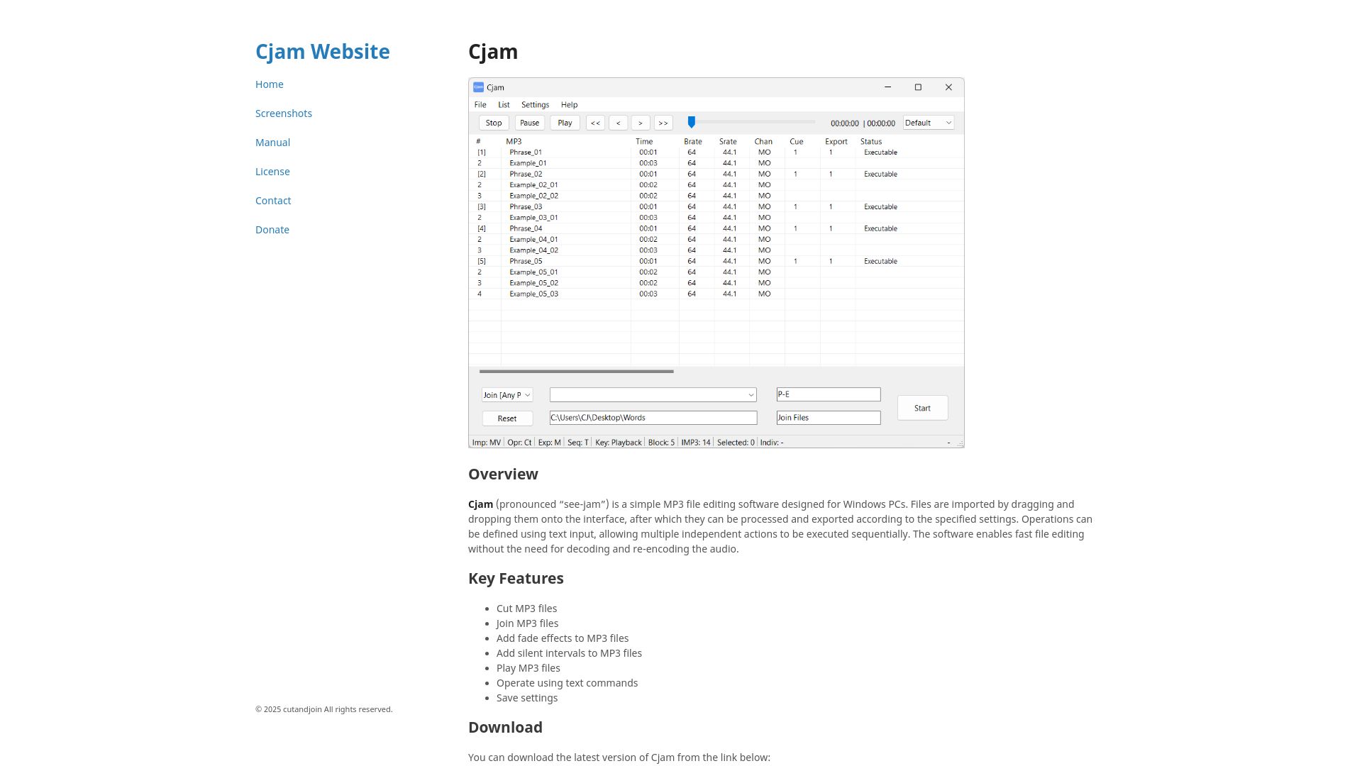
Task: Open the Help menu in Cjam
Action: (x=569, y=105)
